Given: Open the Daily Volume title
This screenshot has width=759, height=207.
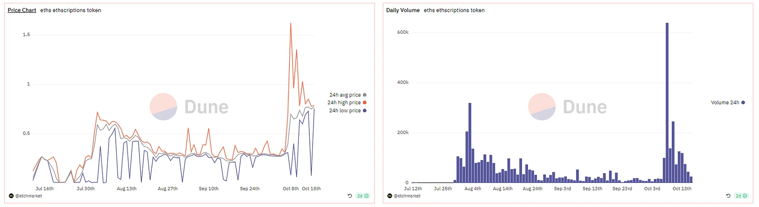Looking at the screenshot, I should (403, 10).
